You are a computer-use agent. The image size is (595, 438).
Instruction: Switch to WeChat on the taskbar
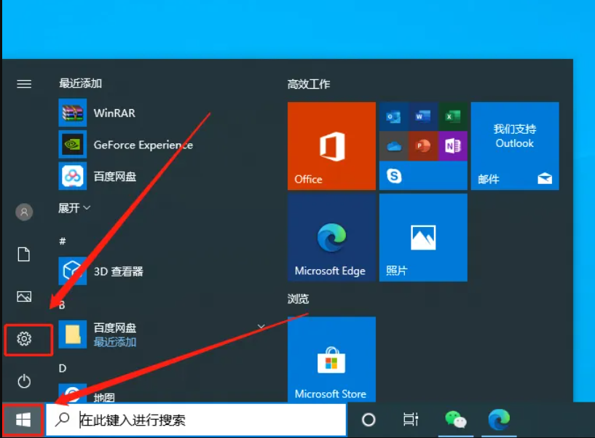point(455,420)
